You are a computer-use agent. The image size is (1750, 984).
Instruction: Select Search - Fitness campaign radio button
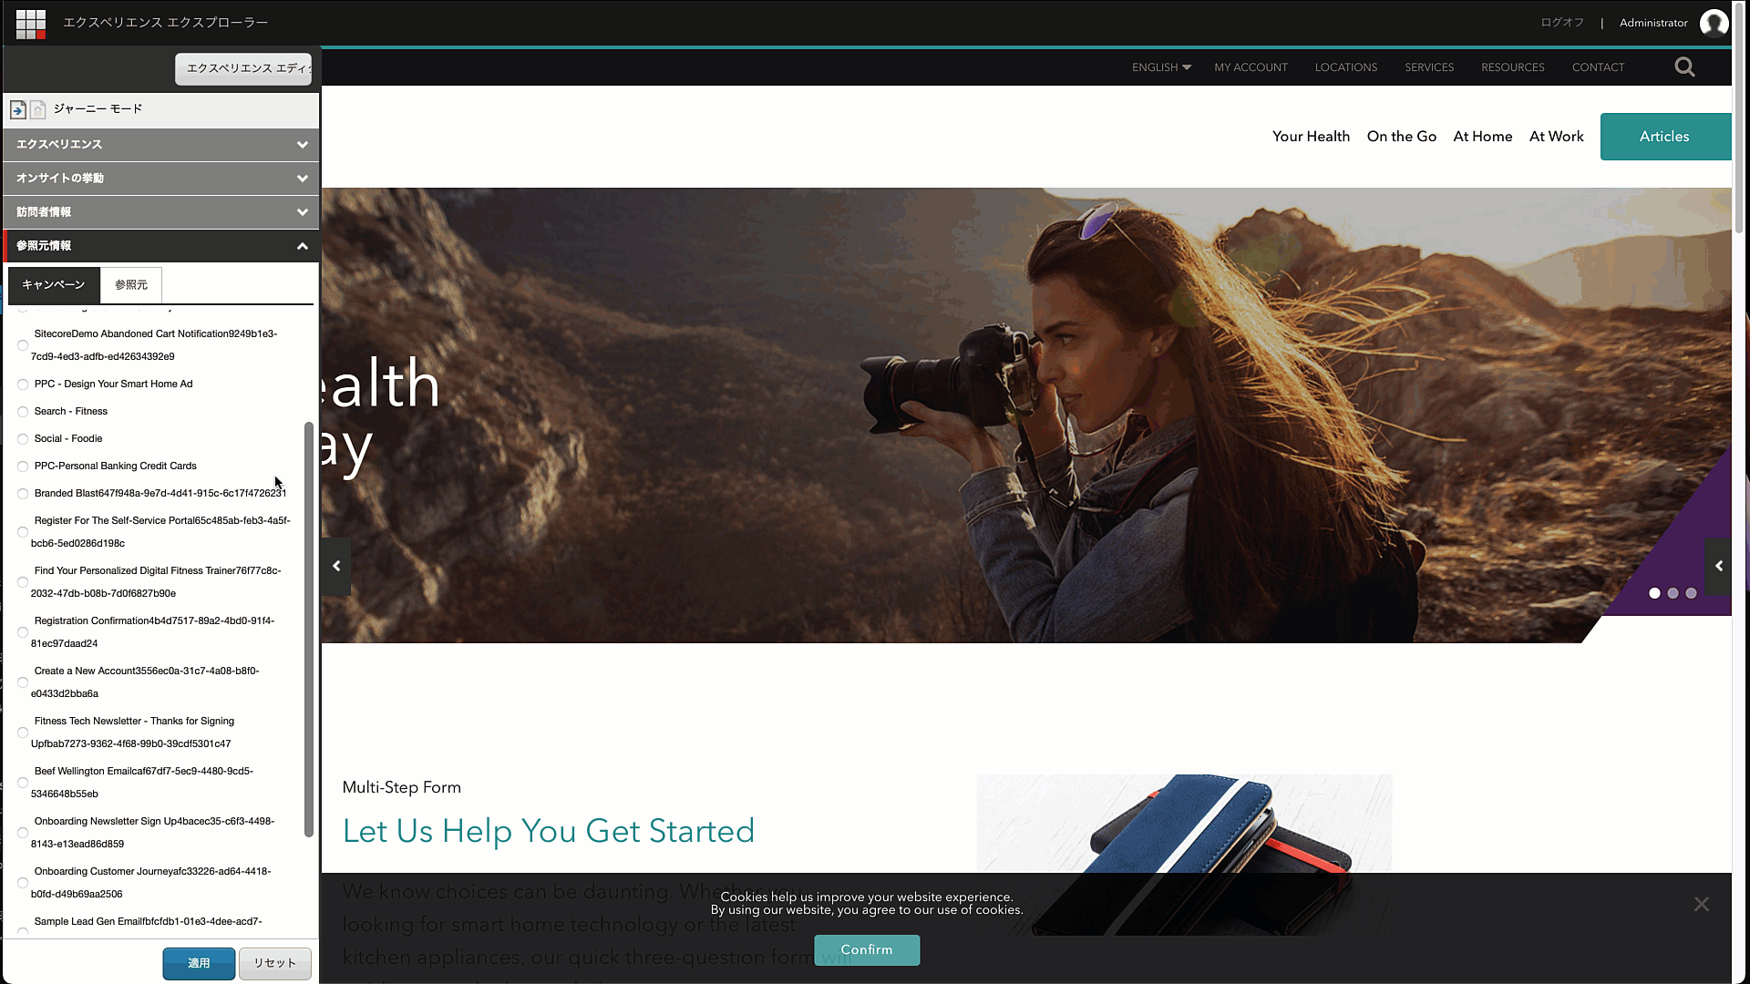pyautogui.click(x=23, y=410)
